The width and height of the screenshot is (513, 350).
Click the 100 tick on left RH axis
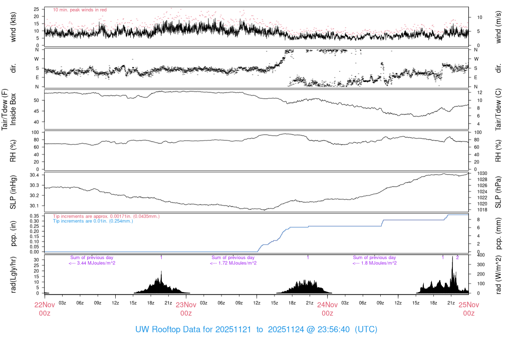point(35,132)
